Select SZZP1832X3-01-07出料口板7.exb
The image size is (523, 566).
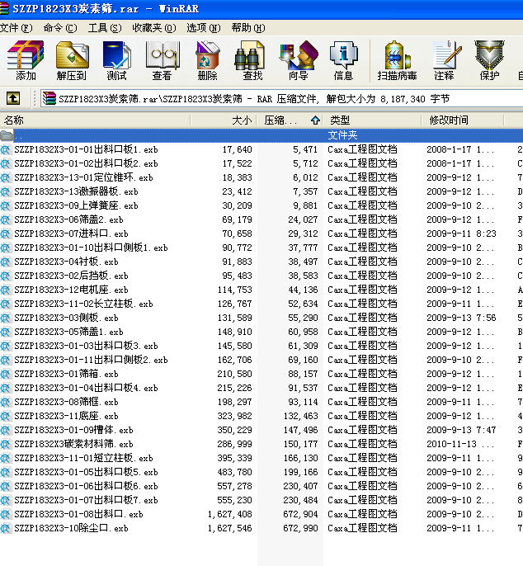86,500
